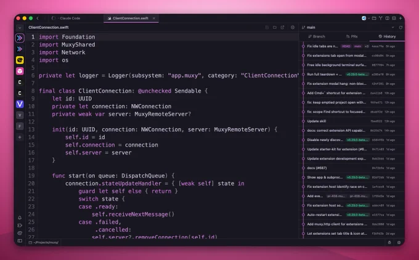The height and width of the screenshot is (260, 419).
Task: Split the pane horizontally with the rows icon
Action: [394, 18]
